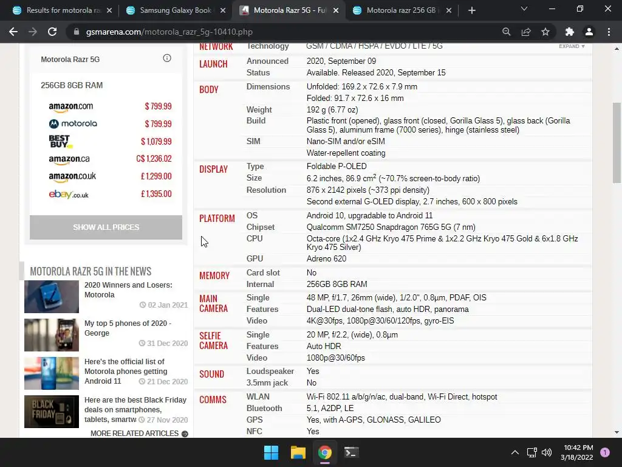Close the Motorola Razr 5G tab
Image resolution: width=622 pixels, height=467 pixels.
336,10
